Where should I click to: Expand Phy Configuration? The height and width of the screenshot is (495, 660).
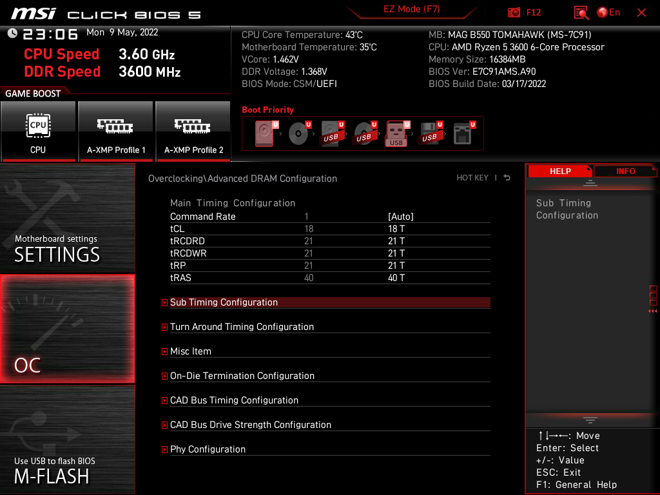pyautogui.click(x=330, y=449)
